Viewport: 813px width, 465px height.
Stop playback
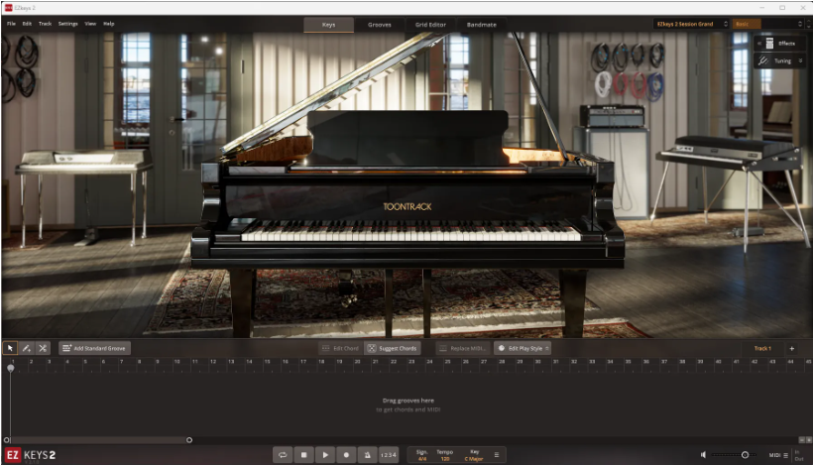303,455
